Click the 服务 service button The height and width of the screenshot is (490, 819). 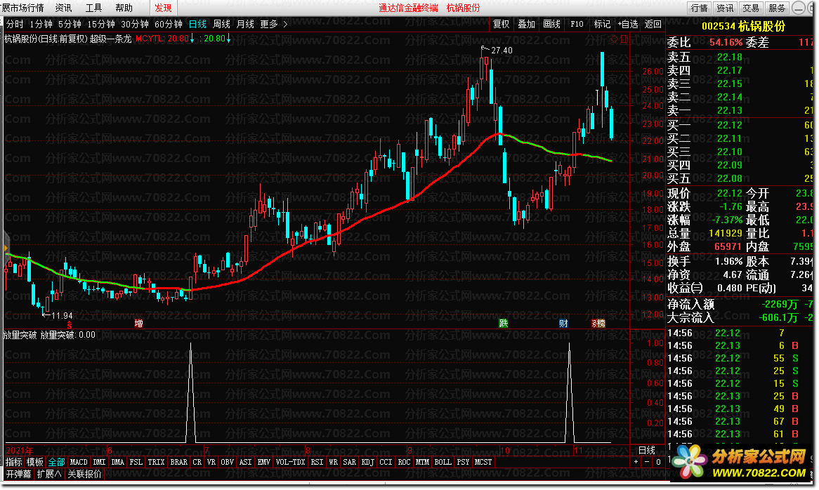778,8
